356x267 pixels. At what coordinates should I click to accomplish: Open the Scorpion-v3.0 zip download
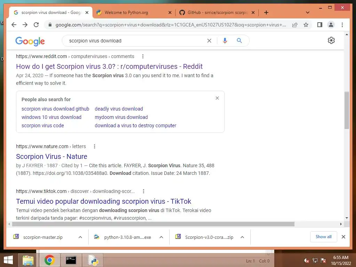click(x=209, y=237)
